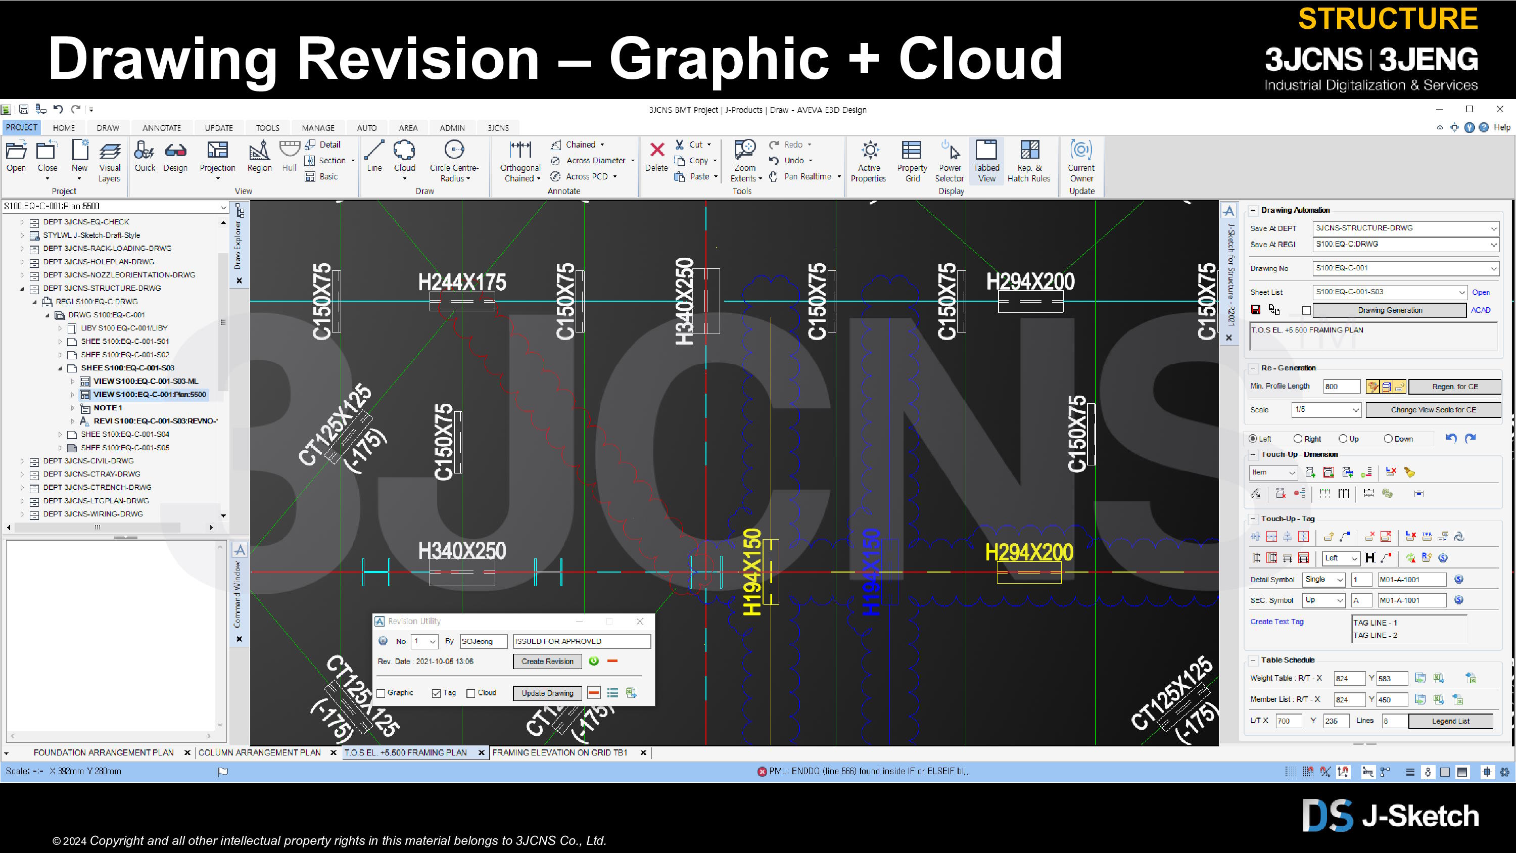Click the red line swatch beside Update Drawing

point(593,693)
